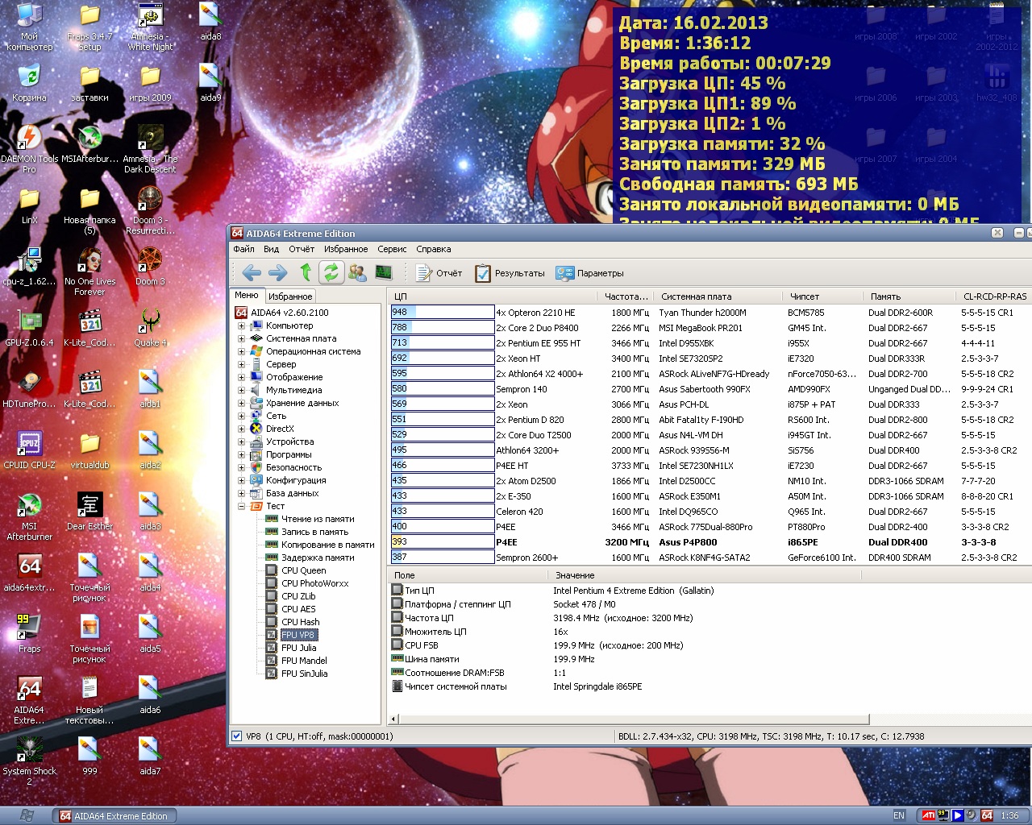Screen dimensions: 1032x825
Task: Click the Forward arrow in AIDA64 toolbar
Action: point(277,272)
